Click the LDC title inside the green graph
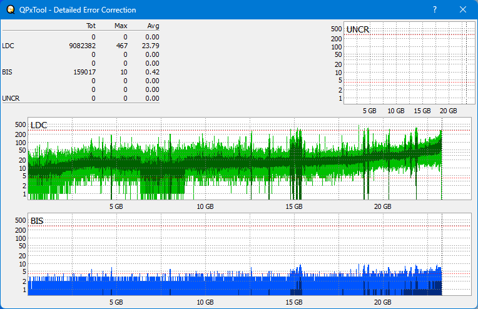The height and width of the screenshot is (309, 478). (x=39, y=126)
